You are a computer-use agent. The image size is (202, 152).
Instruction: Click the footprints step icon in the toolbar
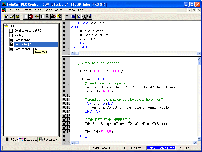tap(37, 17)
